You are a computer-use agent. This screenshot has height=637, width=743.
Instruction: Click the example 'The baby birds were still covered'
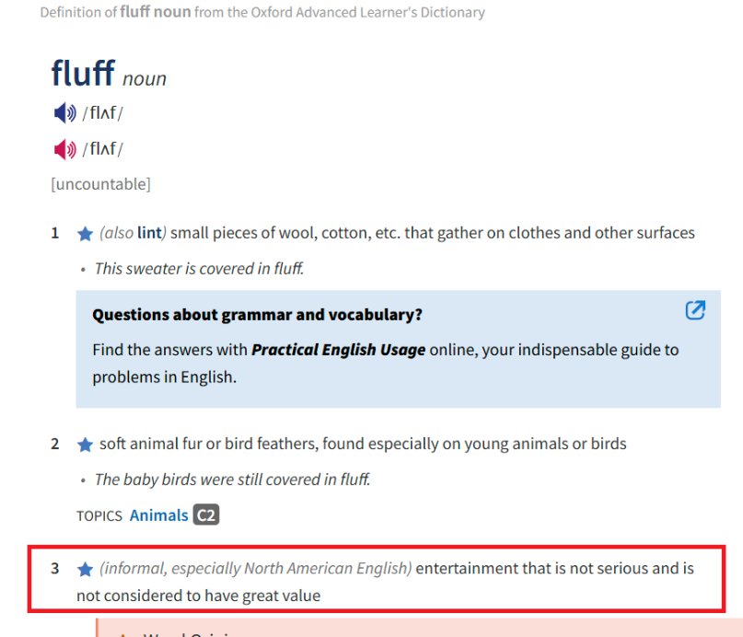(232, 480)
